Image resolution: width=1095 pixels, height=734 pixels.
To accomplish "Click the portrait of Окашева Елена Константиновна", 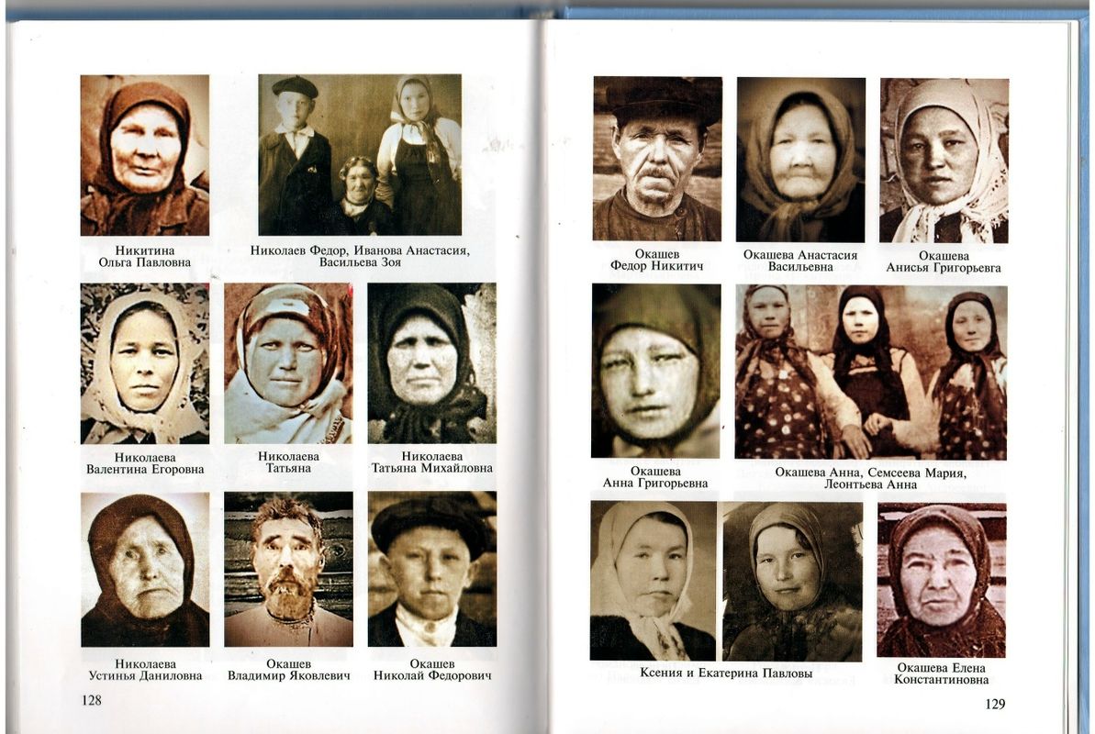I will 942,580.
